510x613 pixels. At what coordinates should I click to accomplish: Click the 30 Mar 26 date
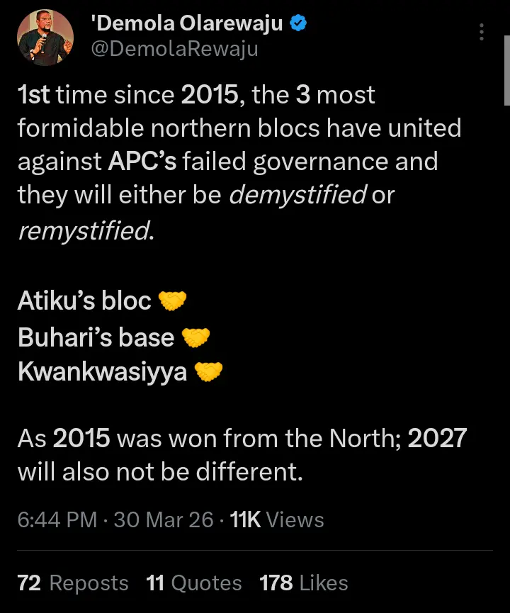point(164,519)
